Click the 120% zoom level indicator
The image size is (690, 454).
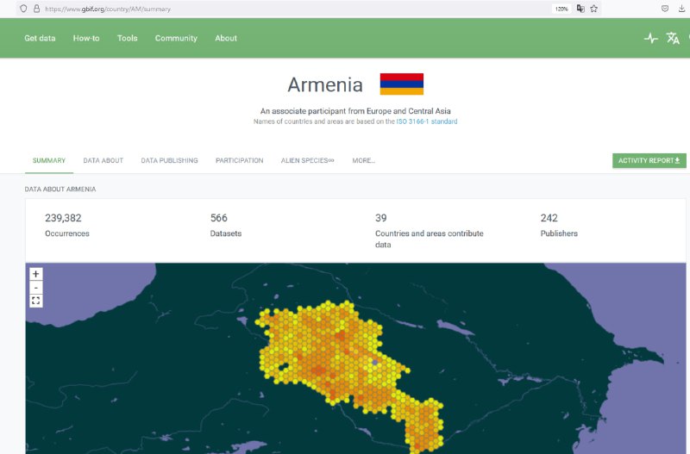(561, 9)
